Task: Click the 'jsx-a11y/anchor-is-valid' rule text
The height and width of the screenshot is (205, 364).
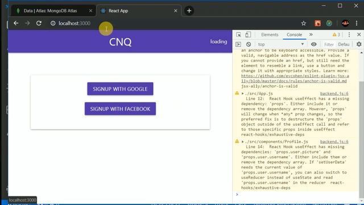Action: 269,86
